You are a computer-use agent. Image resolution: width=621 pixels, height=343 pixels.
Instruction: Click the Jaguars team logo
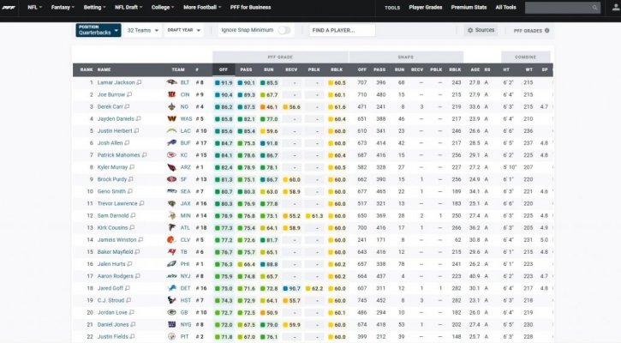171,203
